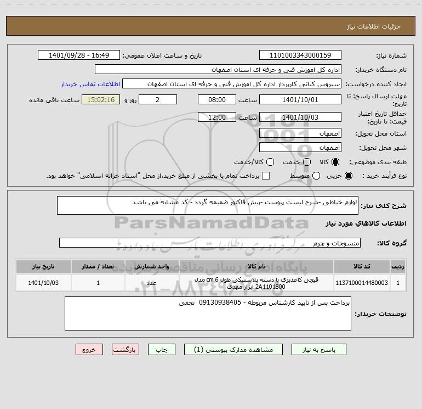Click the ایجاد کننده درخواست field

coord(232,84)
